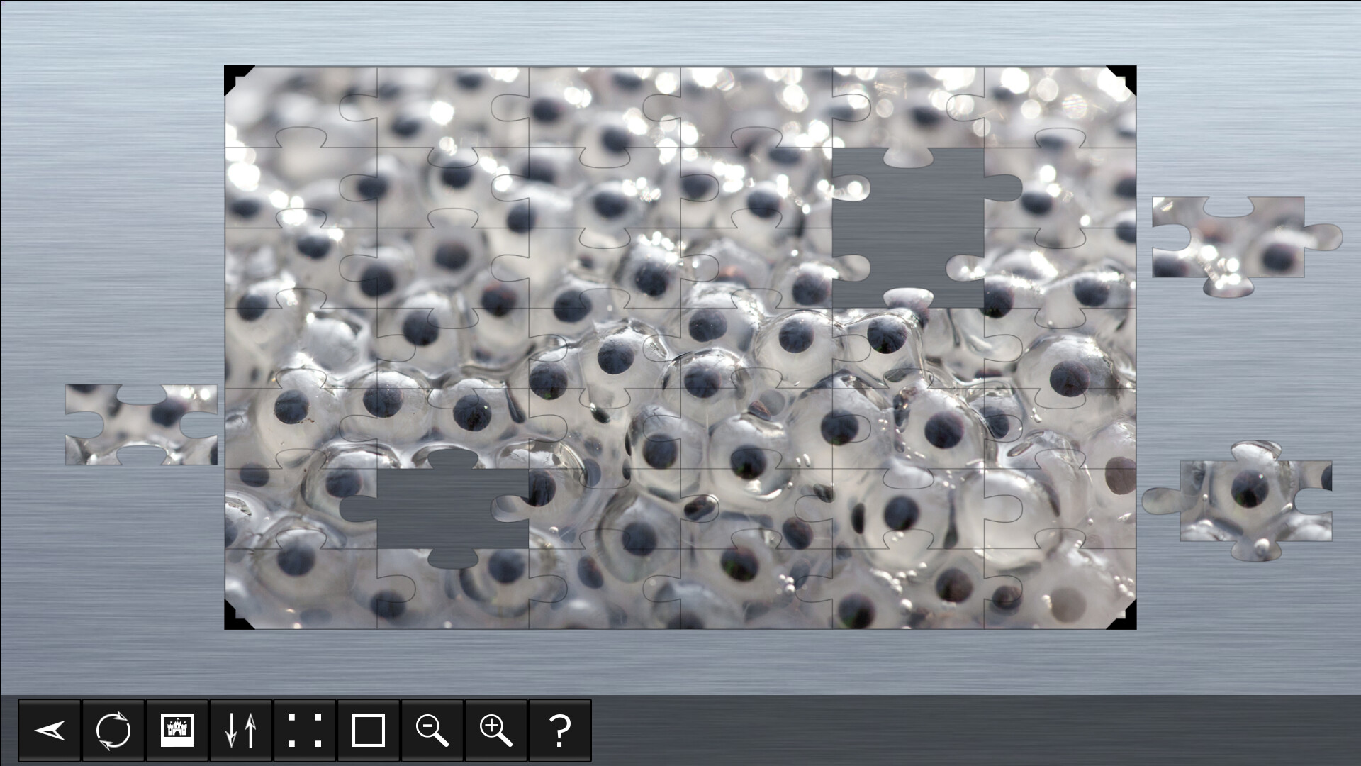Click the rotate pieces icon
The height and width of the screenshot is (766, 1361).
pyautogui.click(x=113, y=731)
